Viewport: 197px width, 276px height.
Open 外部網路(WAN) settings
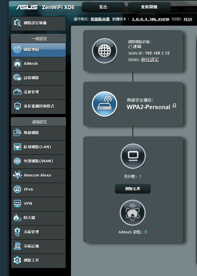[38, 161]
